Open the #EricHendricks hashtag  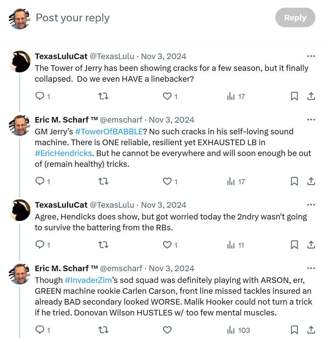coord(63,153)
